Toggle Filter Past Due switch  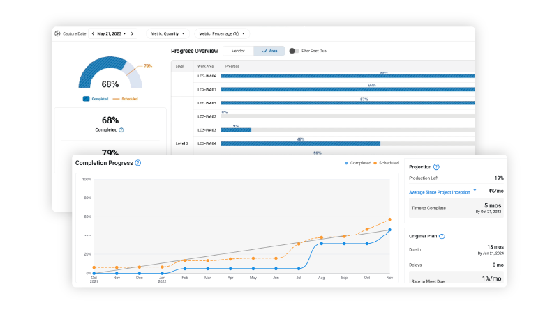point(294,51)
